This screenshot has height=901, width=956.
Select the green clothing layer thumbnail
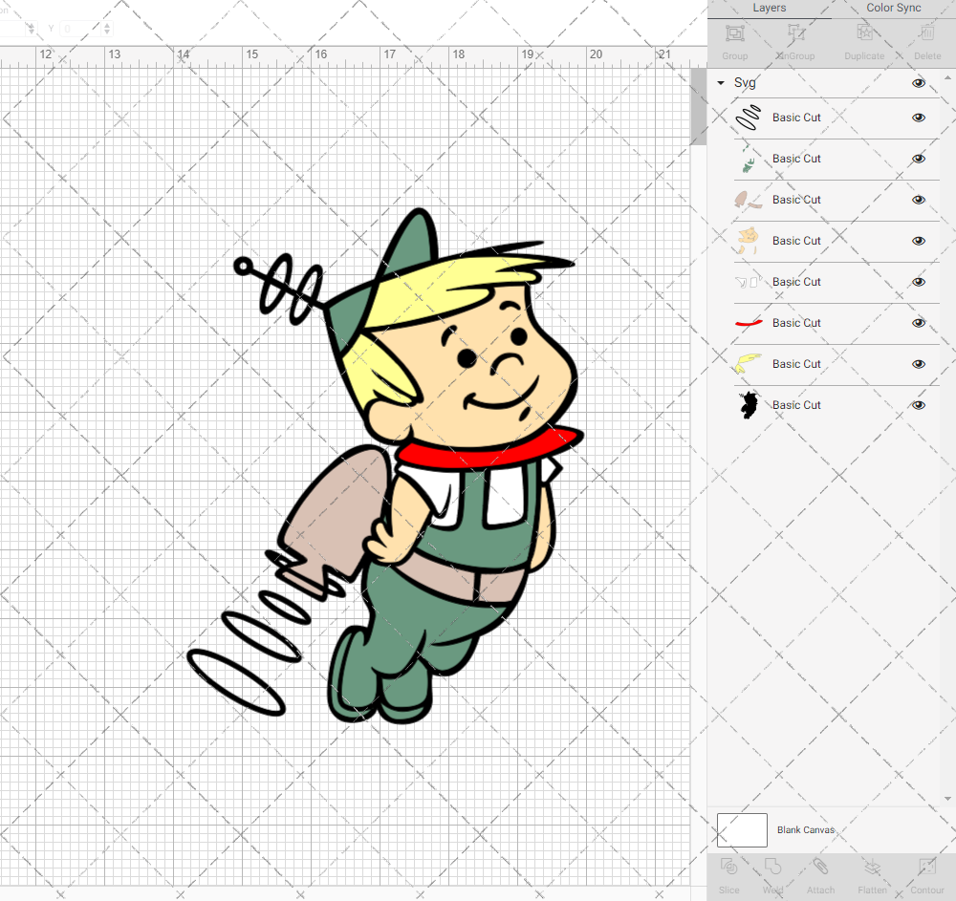749,159
